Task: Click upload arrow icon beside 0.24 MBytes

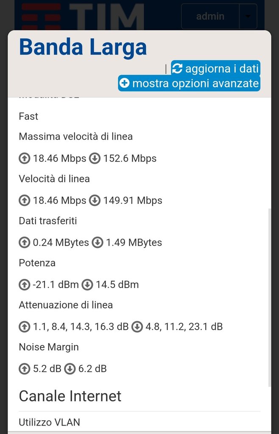Action: click(25, 242)
